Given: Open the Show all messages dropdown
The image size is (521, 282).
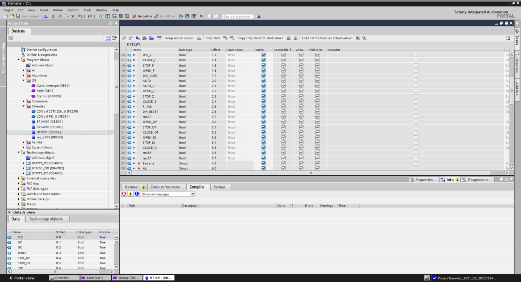Looking at the screenshot, I should (193, 194).
